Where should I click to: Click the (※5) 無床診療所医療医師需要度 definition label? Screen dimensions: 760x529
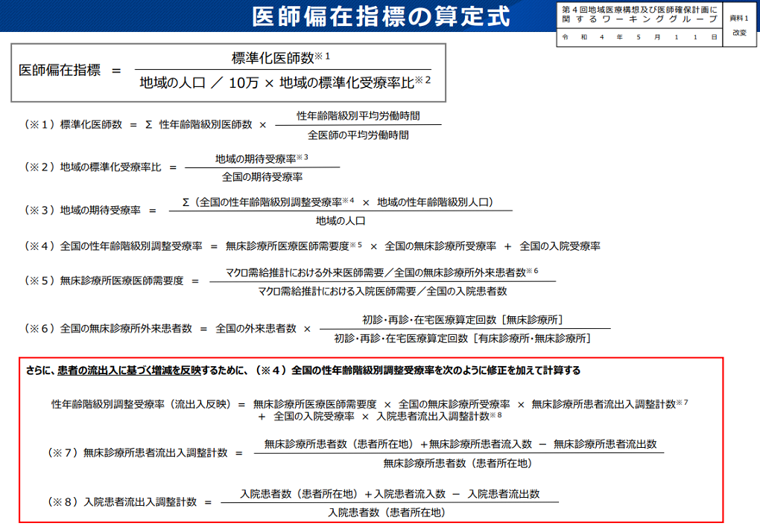pos(104,280)
